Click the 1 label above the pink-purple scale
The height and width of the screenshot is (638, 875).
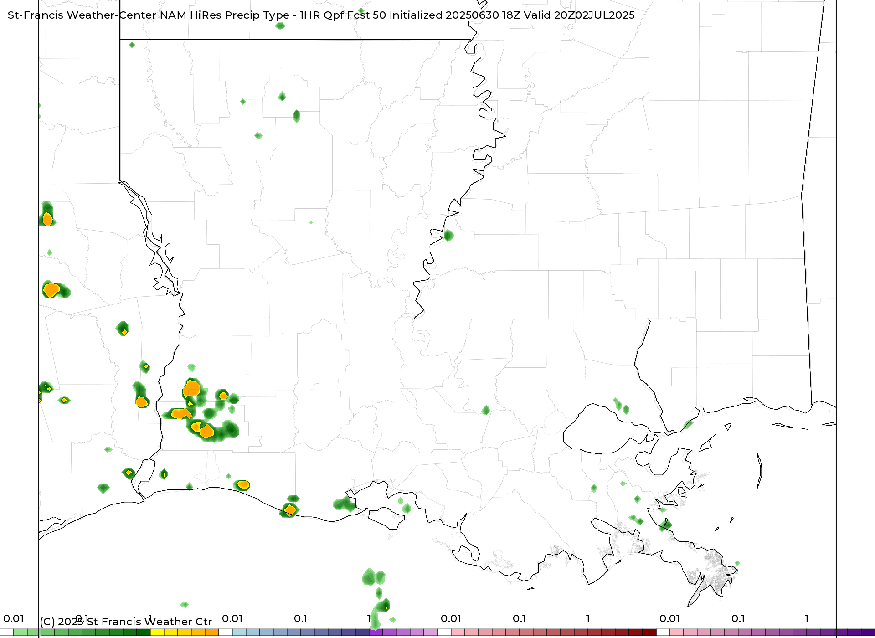[807, 618]
